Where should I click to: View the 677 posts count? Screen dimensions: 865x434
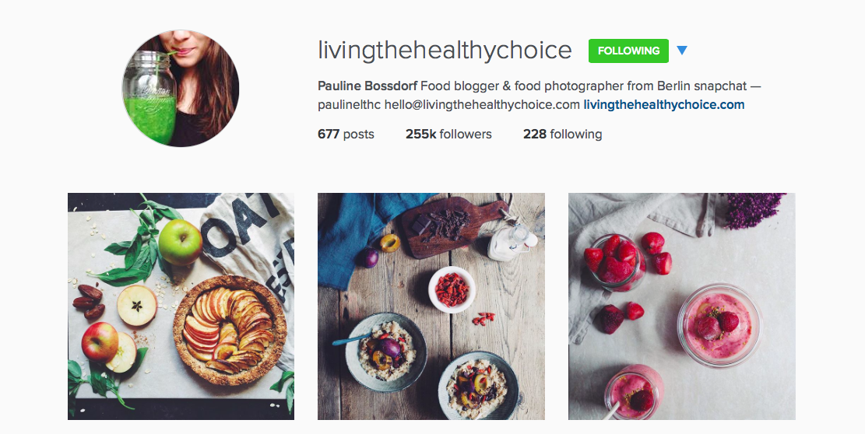[x=346, y=134]
